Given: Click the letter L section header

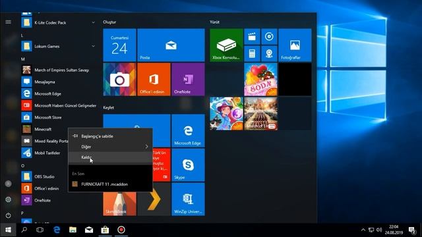Looking at the screenshot, I should click(x=22, y=36).
